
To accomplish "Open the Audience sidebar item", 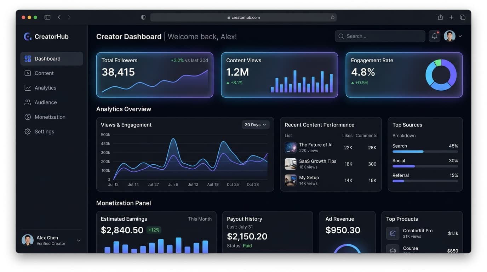I will [x=52, y=102].
